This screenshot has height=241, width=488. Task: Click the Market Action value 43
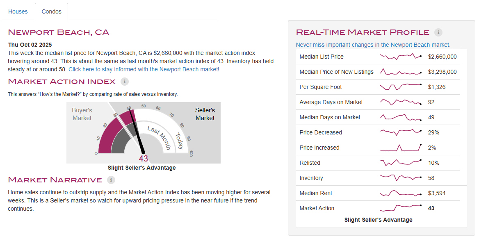[431, 208]
